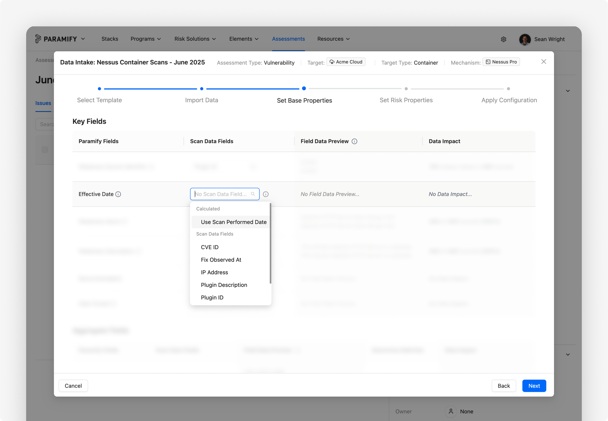Click Sean Wright's profile avatar
Screen dimensions: 608x421
pos(525,39)
